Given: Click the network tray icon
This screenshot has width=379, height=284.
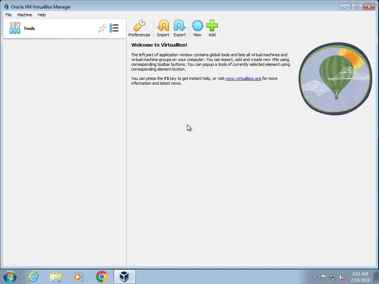Looking at the screenshot, I should 333,277.
